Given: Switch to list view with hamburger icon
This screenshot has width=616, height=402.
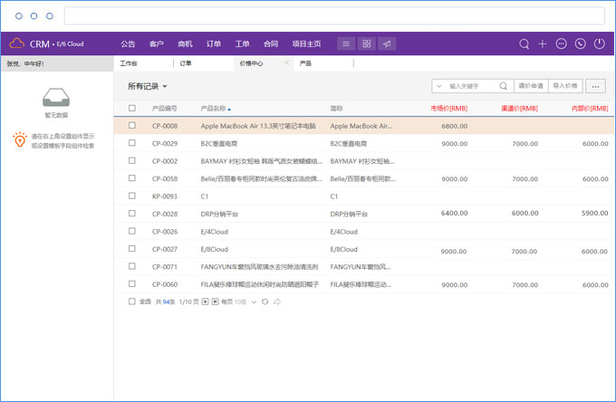Looking at the screenshot, I should (346, 43).
